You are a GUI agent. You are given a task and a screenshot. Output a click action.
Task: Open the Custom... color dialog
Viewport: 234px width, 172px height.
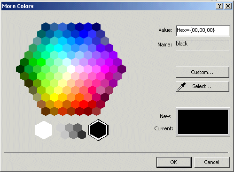coord(203,72)
